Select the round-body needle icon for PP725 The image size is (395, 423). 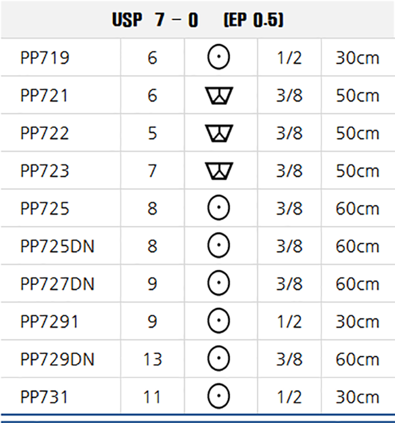[x=218, y=208]
